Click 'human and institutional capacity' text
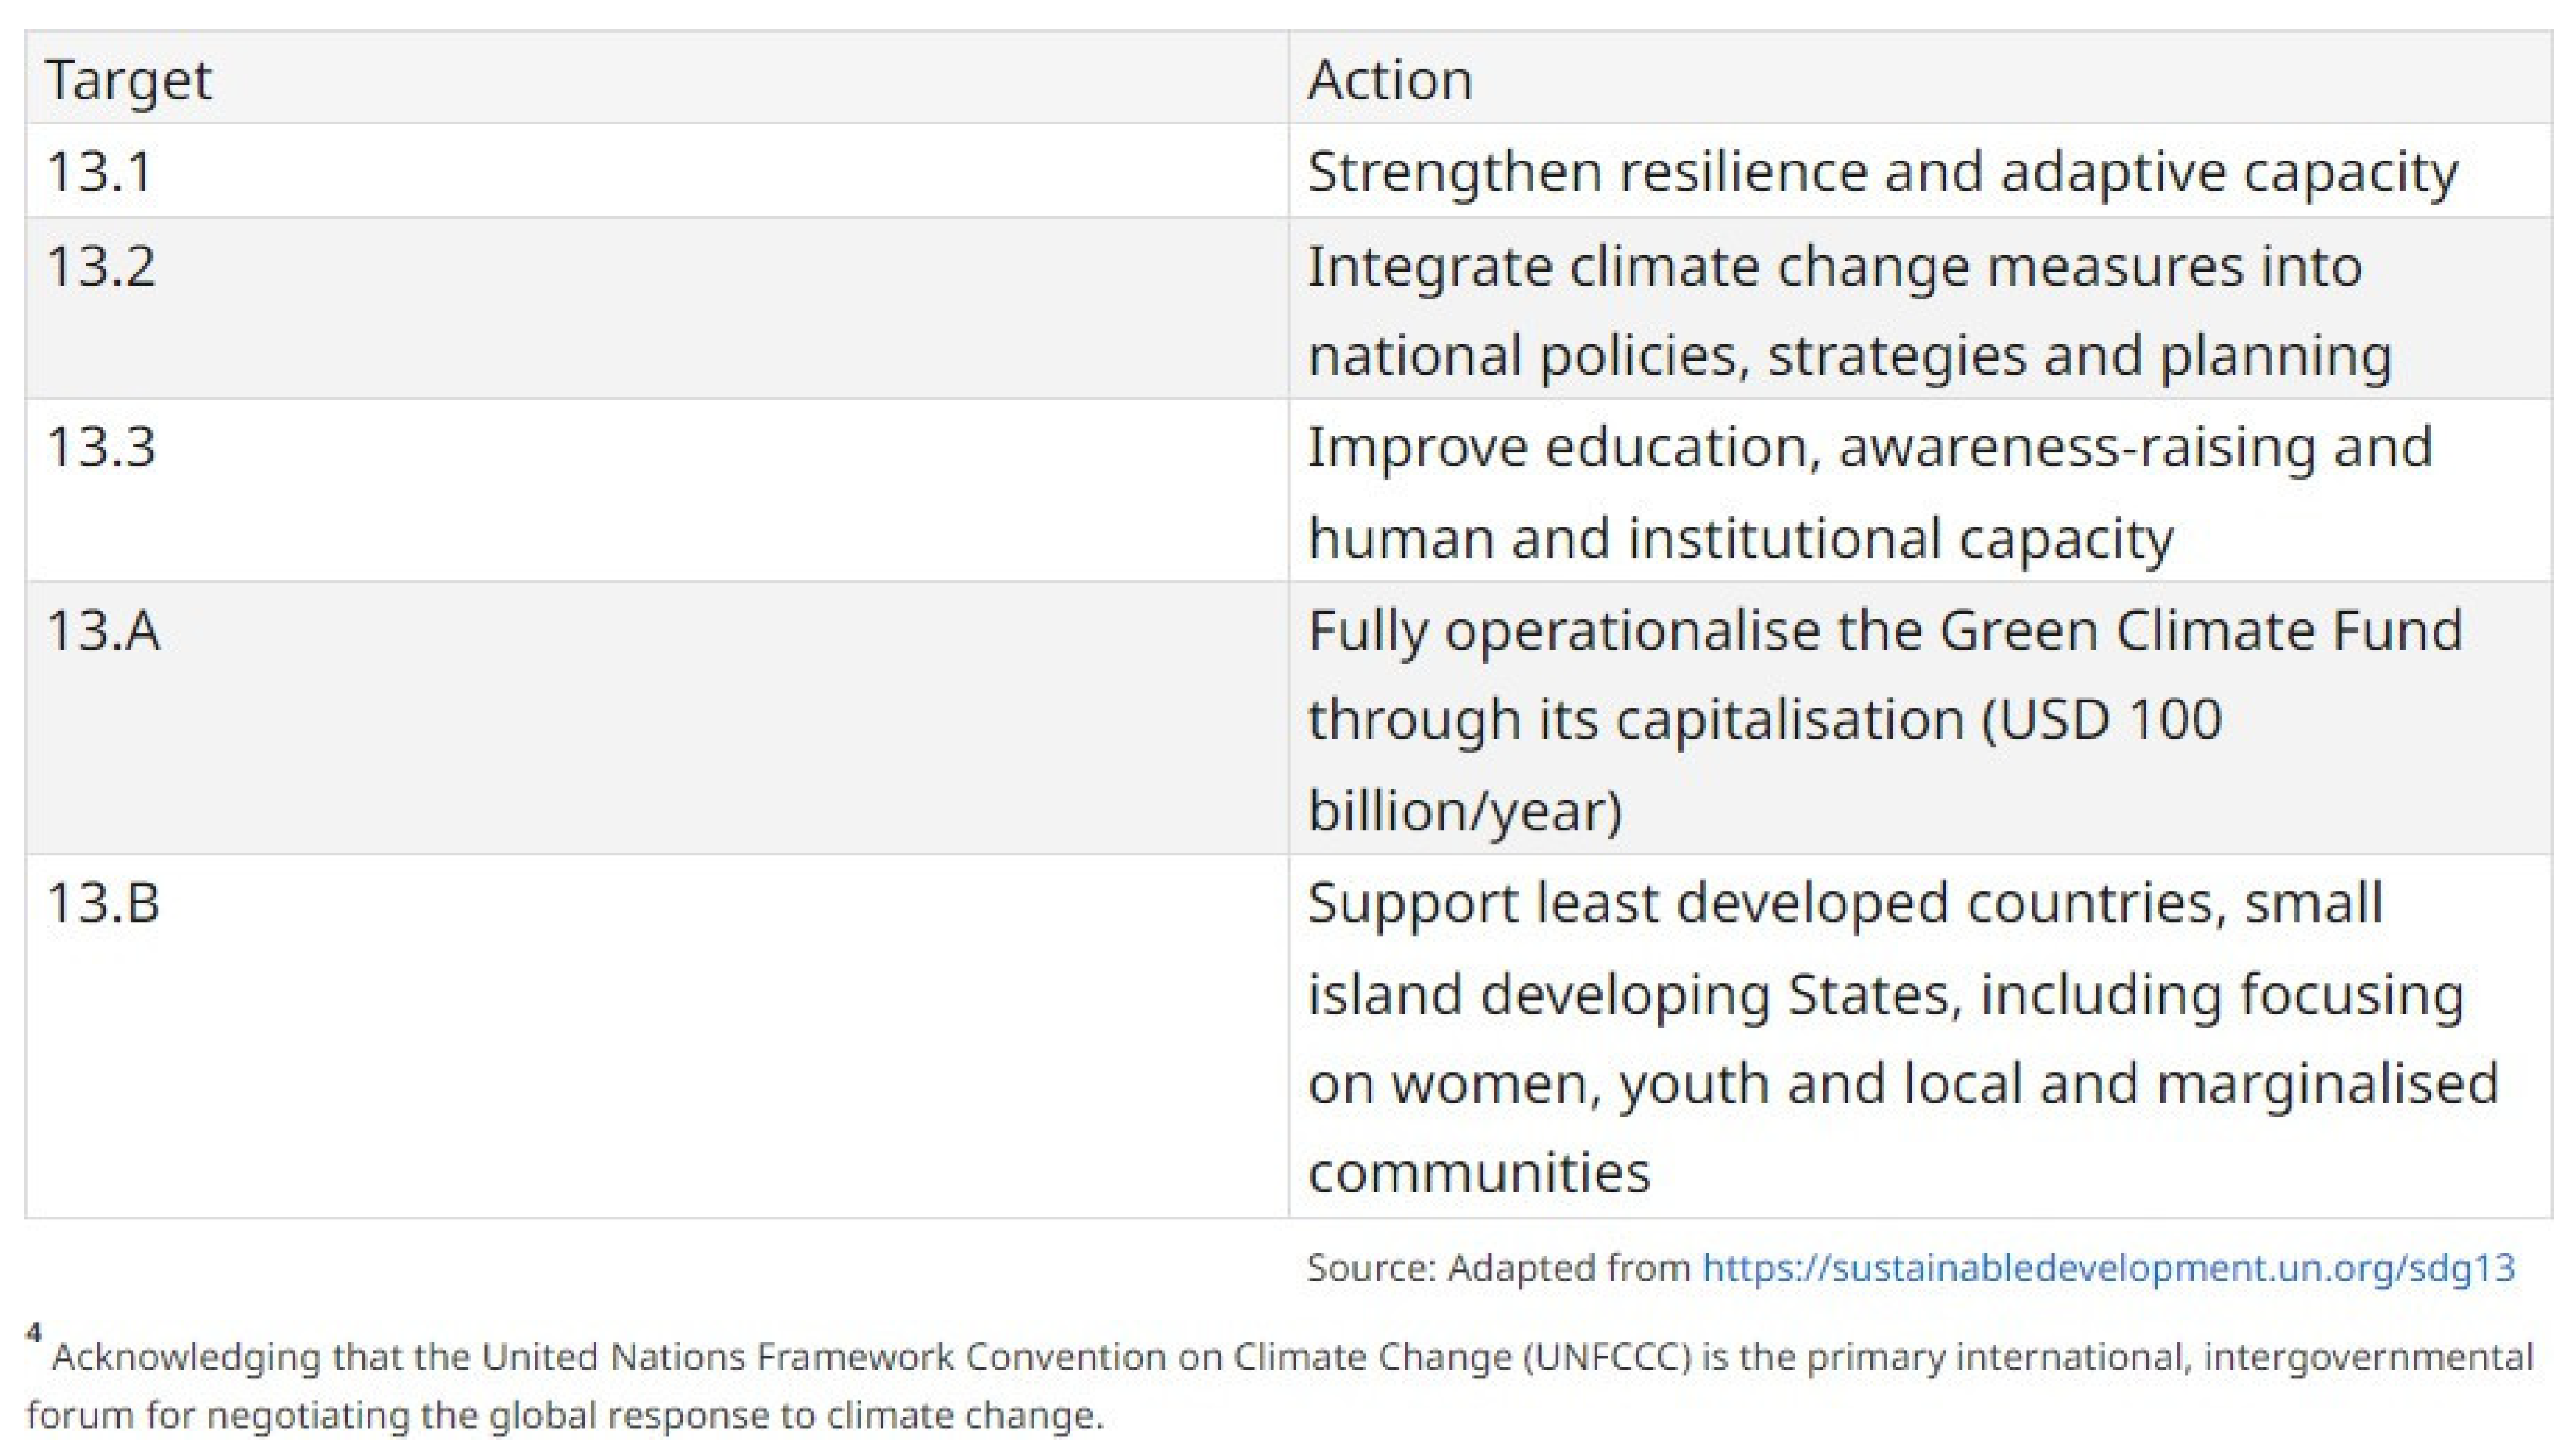The image size is (2576, 1455). 1740,539
